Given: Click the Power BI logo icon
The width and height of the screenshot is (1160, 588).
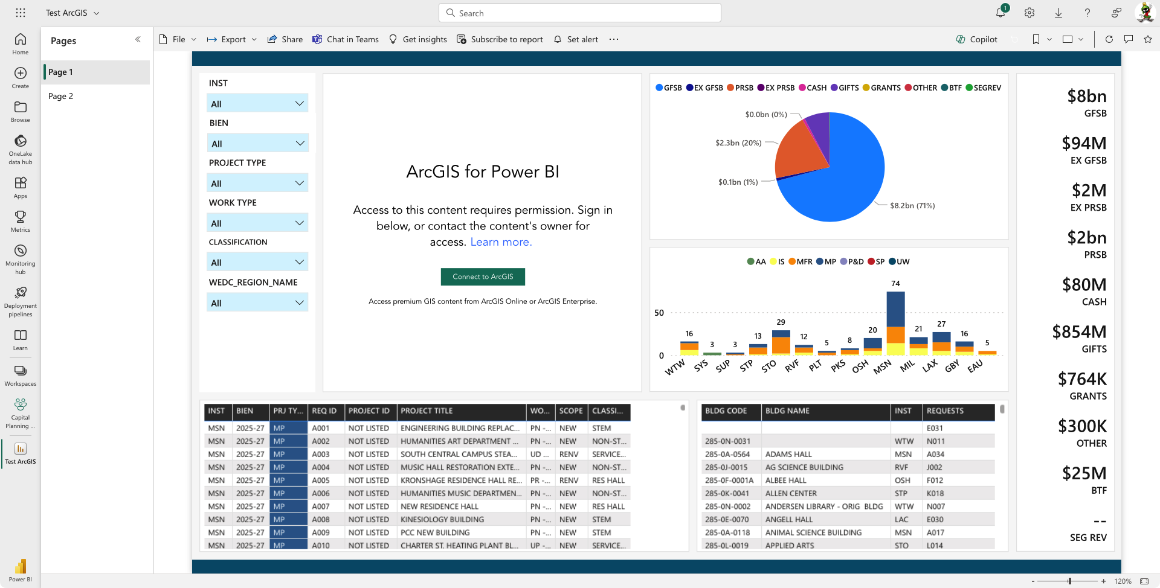Looking at the screenshot, I should [21, 566].
